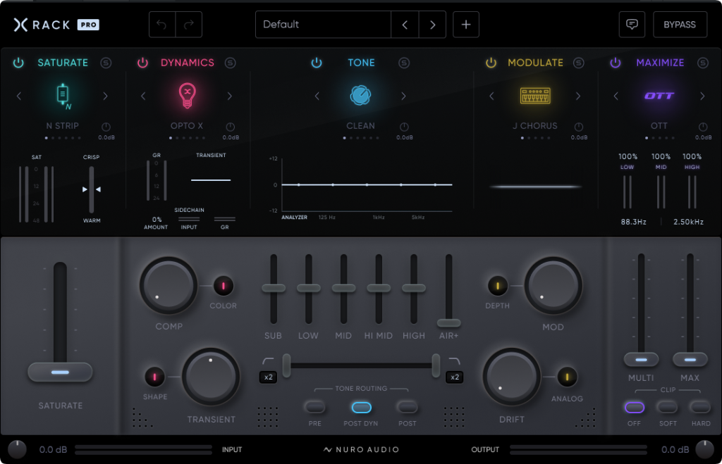Open the Default preset dropdown
Viewport: 722px width, 464px height.
pyautogui.click(x=323, y=25)
